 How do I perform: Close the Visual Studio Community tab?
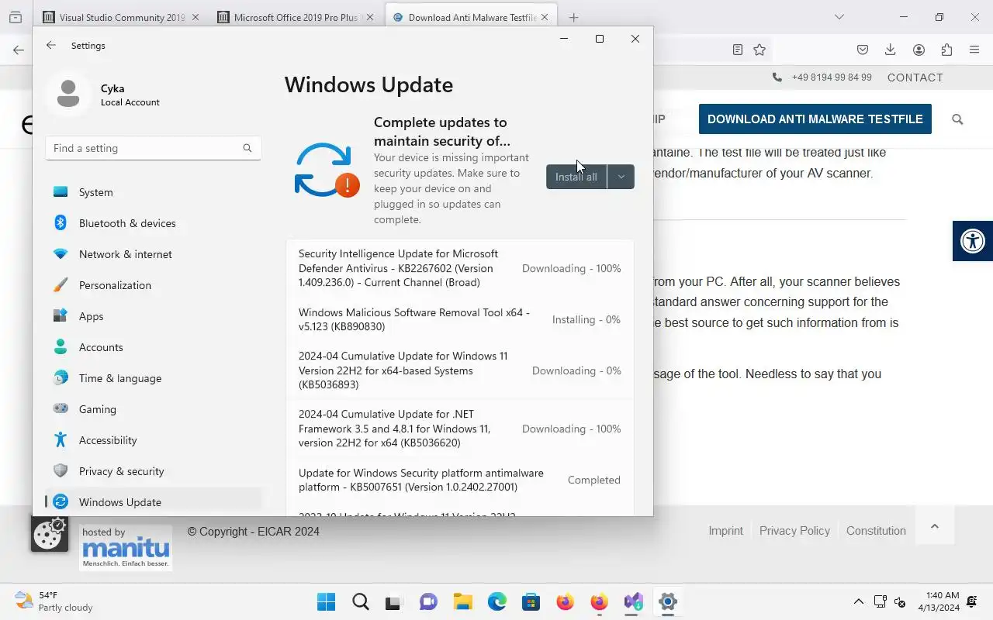pos(195,17)
